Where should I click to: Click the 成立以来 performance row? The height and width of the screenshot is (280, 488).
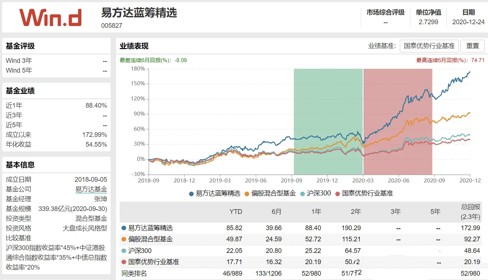point(56,135)
